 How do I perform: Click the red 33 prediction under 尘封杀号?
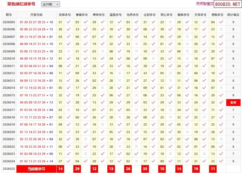click(145, 168)
